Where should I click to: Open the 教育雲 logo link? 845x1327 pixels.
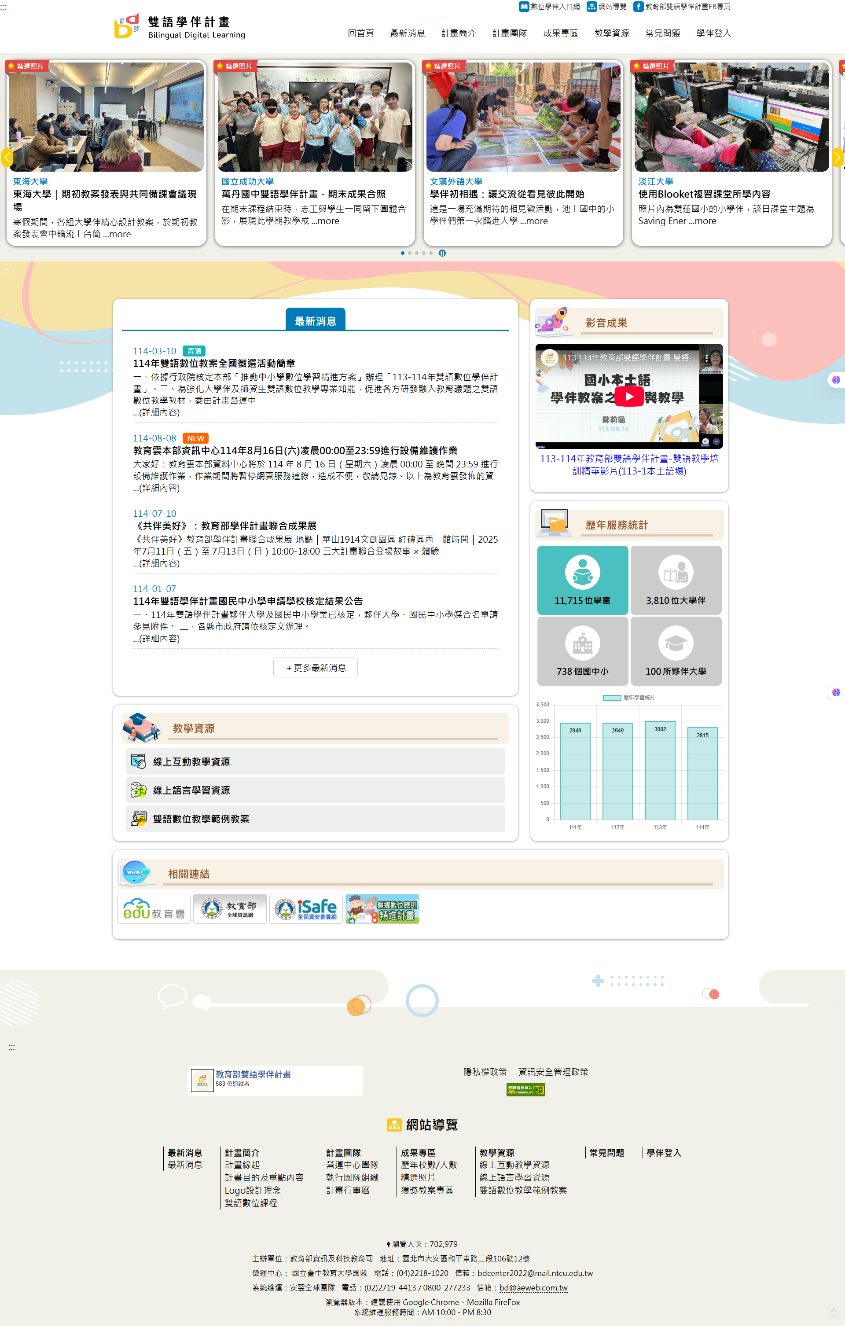153,908
